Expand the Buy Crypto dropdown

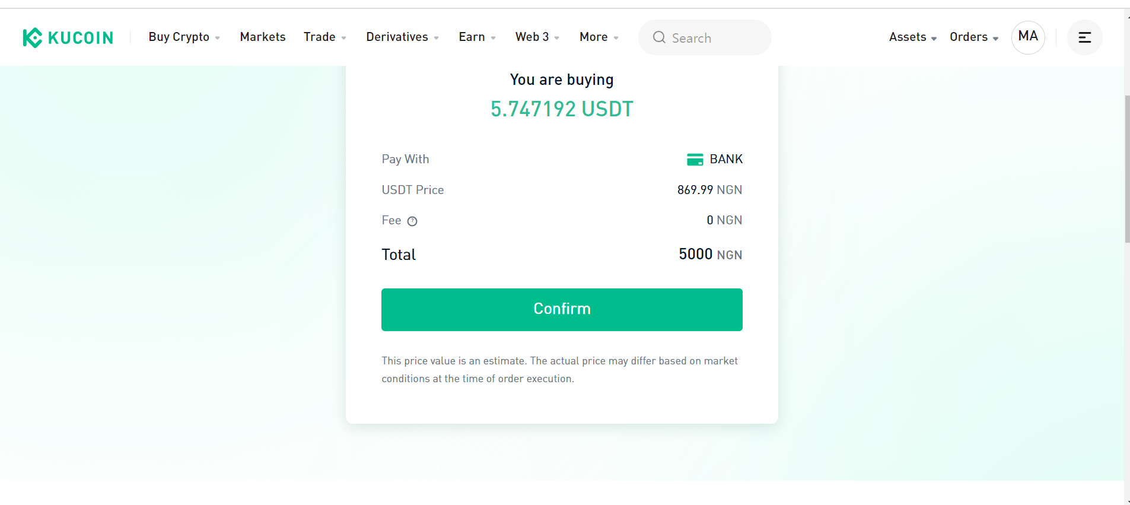point(184,37)
